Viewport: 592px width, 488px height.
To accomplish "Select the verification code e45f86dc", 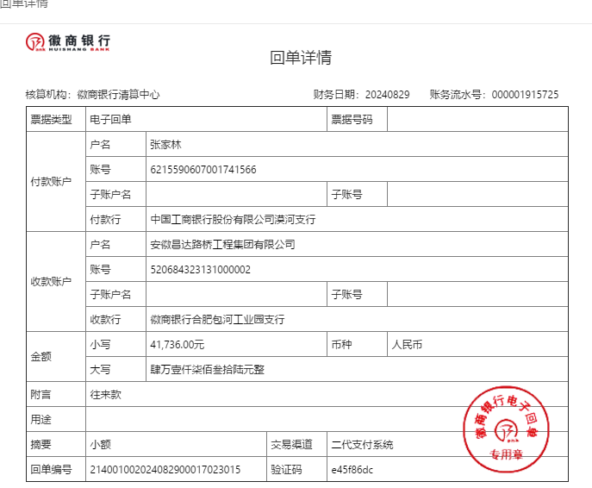I will [x=352, y=470].
